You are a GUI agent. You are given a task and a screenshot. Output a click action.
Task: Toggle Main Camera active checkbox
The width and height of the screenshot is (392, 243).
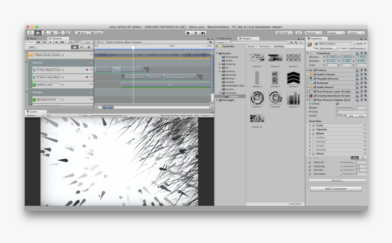pos(316,44)
